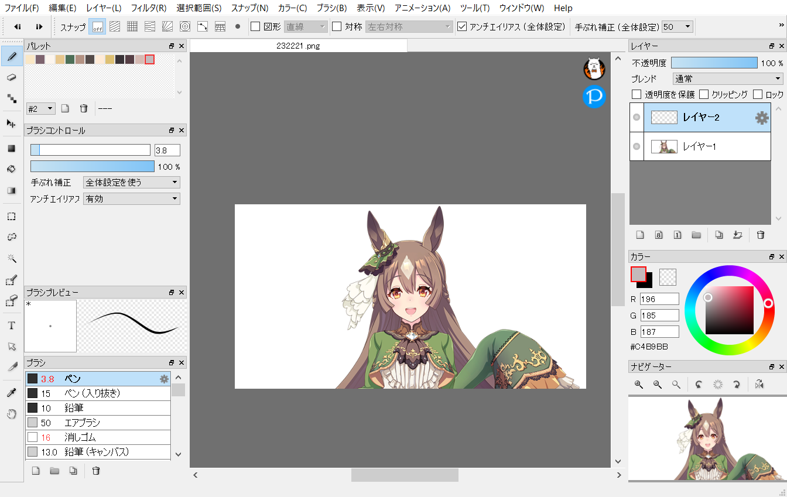Open settings gear for レイヤー2
Screen dimensions: 787x497
tap(761, 118)
